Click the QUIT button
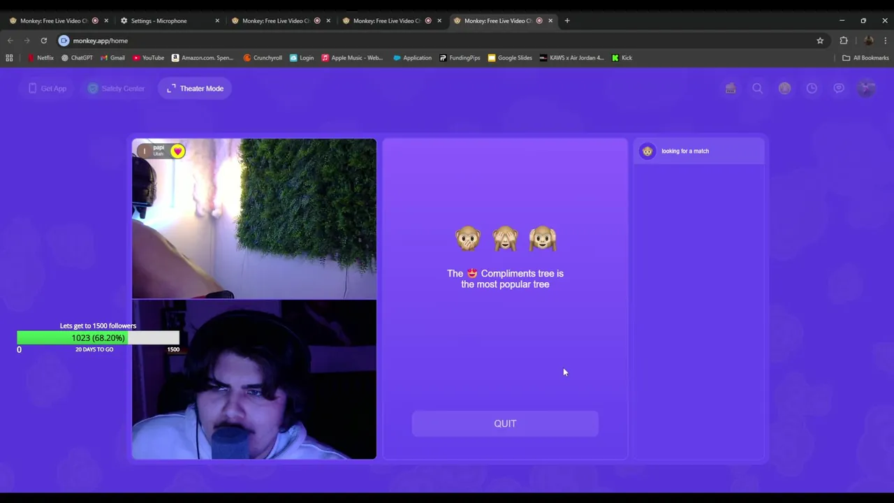Image resolution: width=894 pixels, height=503 pixels. (505, 423)
